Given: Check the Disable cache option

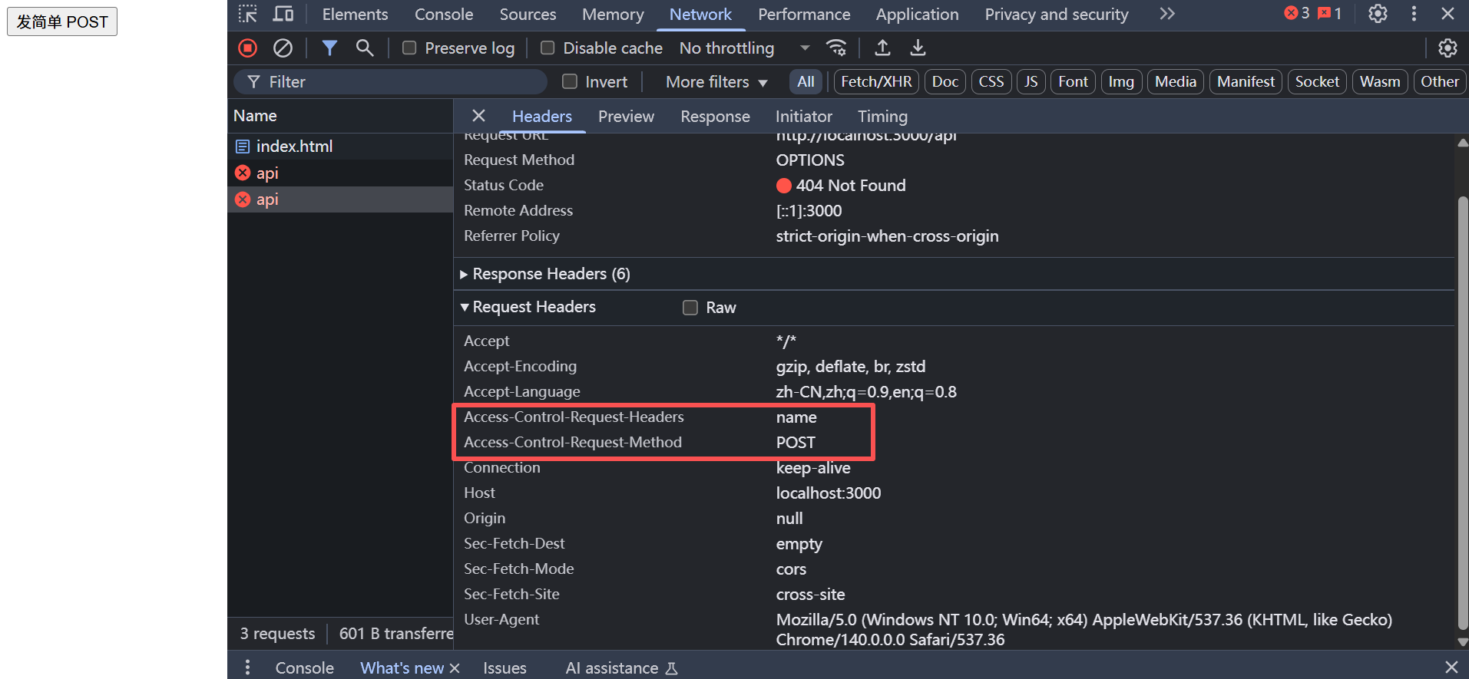Looking at the screenshot, I should (x=548, y=48).
